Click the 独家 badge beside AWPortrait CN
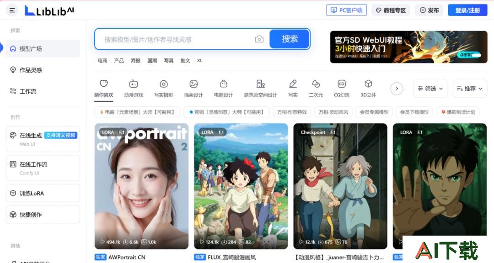 tap(101, 258)
